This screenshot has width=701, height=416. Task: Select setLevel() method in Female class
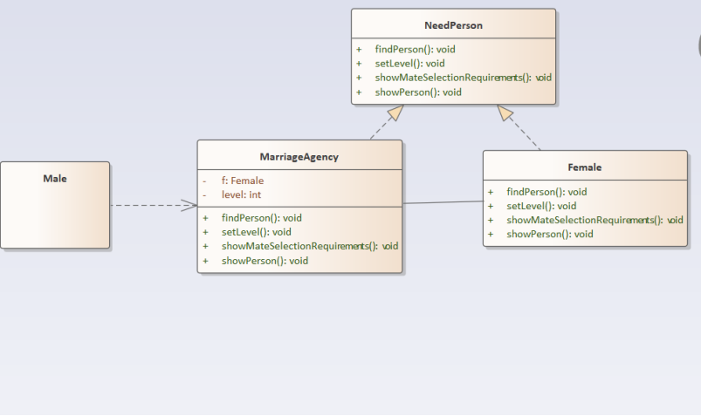click(x=541, y=206)
